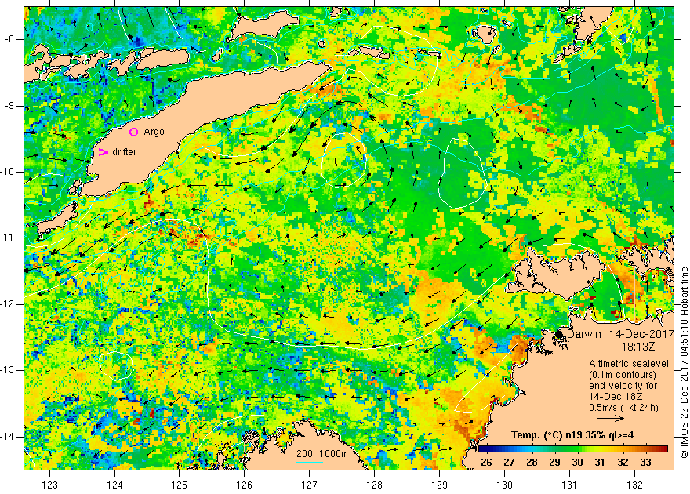690x494 pixels.
Task: Click color bar label '33'
Action: pos(645,463)
